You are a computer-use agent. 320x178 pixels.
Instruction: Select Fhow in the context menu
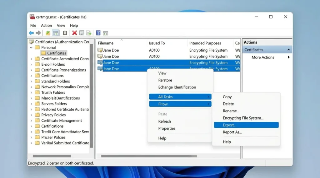tap(180, 104)
